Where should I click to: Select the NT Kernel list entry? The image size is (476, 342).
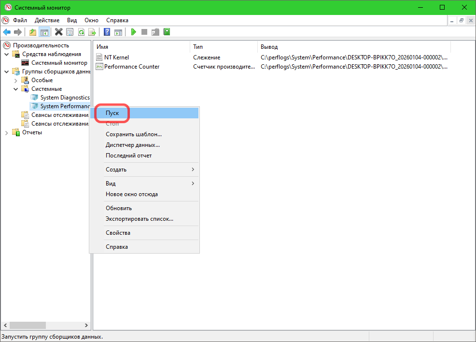pos(116,57)
